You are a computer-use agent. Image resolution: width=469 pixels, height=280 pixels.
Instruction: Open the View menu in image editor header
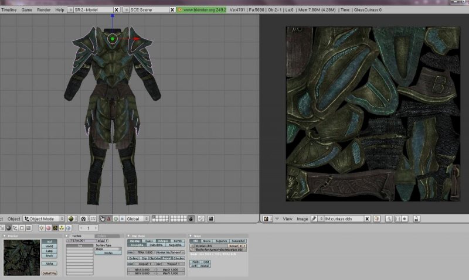click(x=287, y=218)
